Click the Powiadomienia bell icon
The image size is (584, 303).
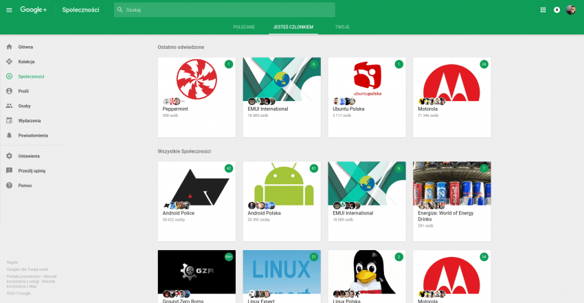tap(10, 135)
